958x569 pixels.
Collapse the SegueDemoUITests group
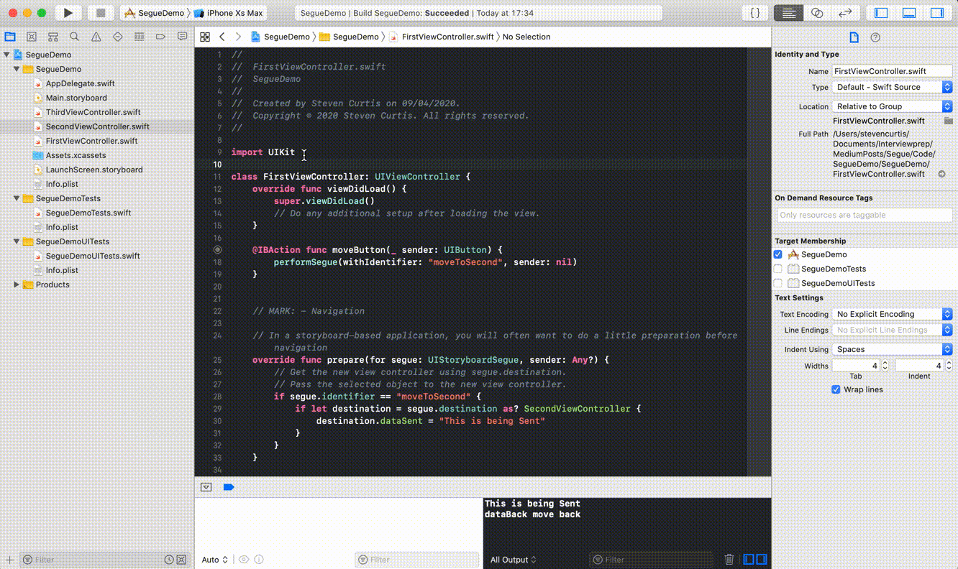[17, 241]
